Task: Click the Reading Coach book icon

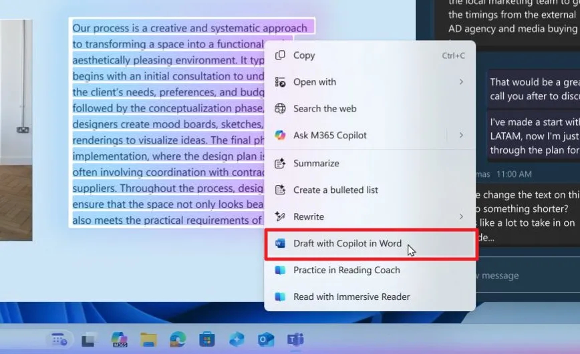Action: click(280, 271)
